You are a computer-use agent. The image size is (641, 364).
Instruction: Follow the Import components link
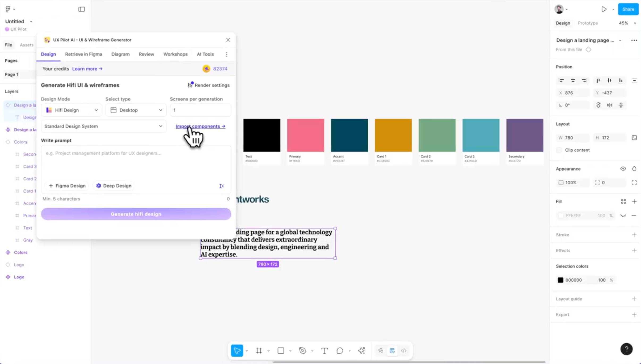pyautogui.click(x=200, y=126)
